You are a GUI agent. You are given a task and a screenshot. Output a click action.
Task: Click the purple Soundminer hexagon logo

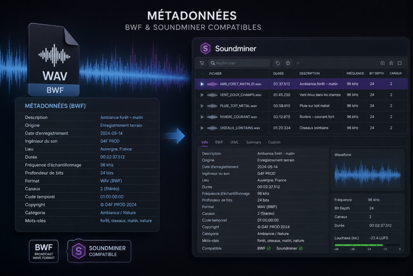coord(205,48)
